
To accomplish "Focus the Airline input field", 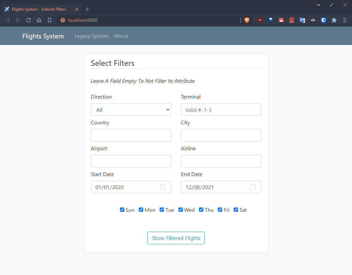I will (x=221, y=161).
